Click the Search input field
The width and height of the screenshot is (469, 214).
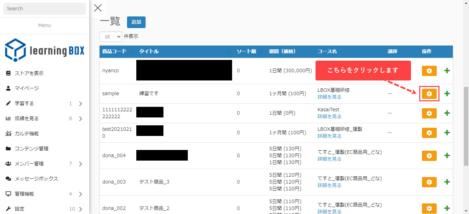pos(45,9)
